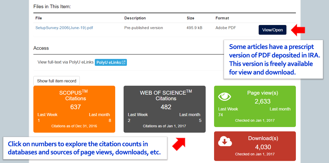Viewport: 329px width, 163px height.
Task: Click 'Citations as of Dec 31, 2016' text
Action: 74,126
